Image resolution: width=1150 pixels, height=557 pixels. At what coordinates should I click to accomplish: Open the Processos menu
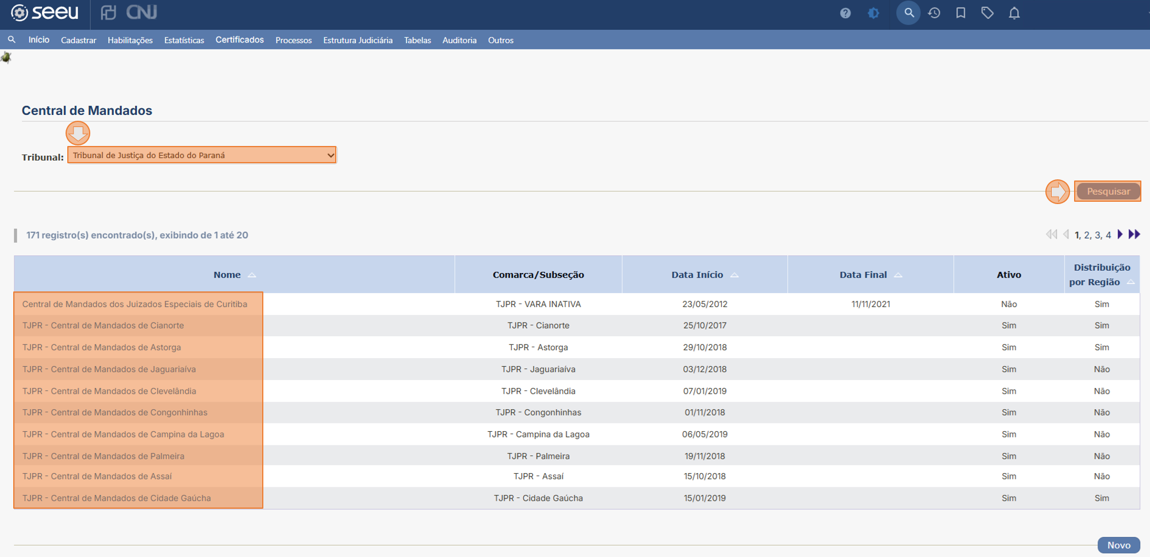(293, 40)
